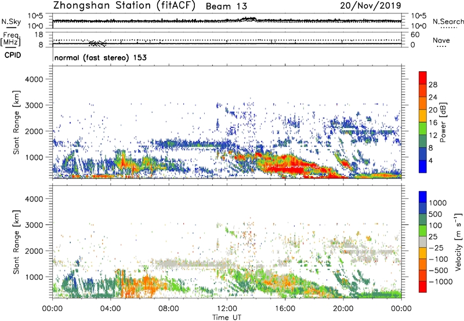Click the 500 label on velocity colorbar
The height and width of the screenshot is (321, 464).
click(x=436, y=214)
